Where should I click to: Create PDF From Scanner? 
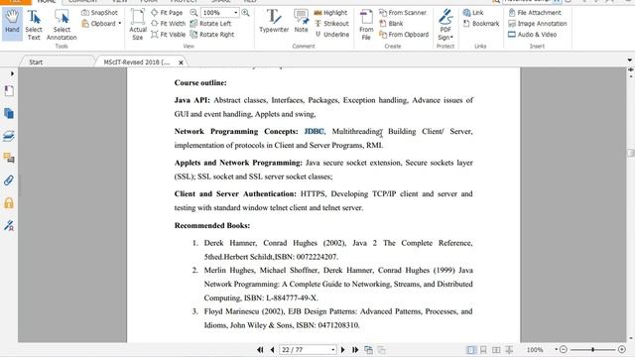403,13
